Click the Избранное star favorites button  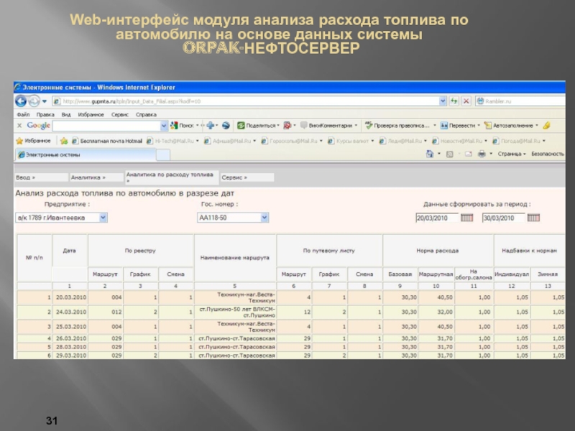coord(33,141)
